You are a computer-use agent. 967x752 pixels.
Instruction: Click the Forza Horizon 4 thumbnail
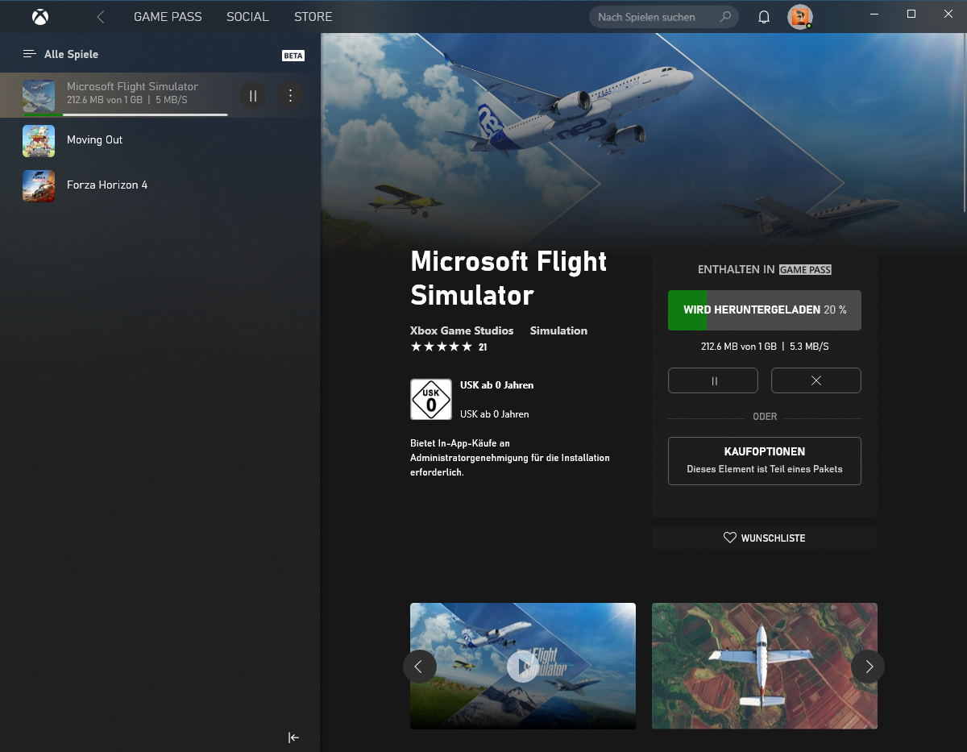(39, 185)
